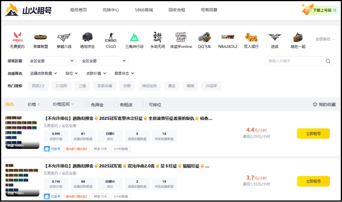This screenshot has height=202, width=342.
Task: Click the 价格 sort arrows icon
Action: pos(39,105)
